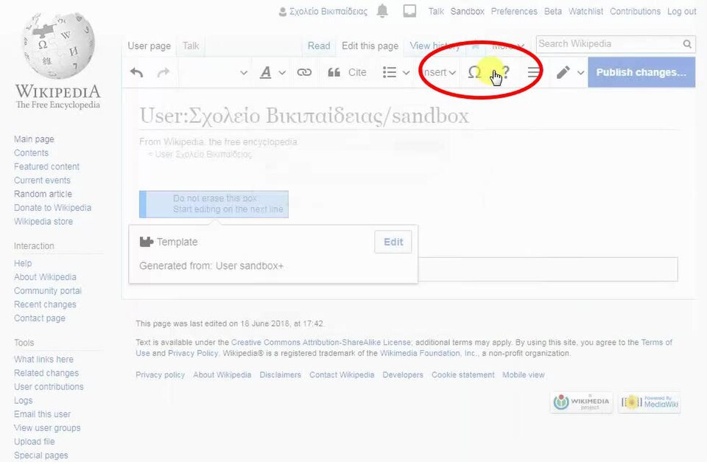Open the page options hamburger menu
Viewport: 707px width, 462px height.
tap(533, 72)
